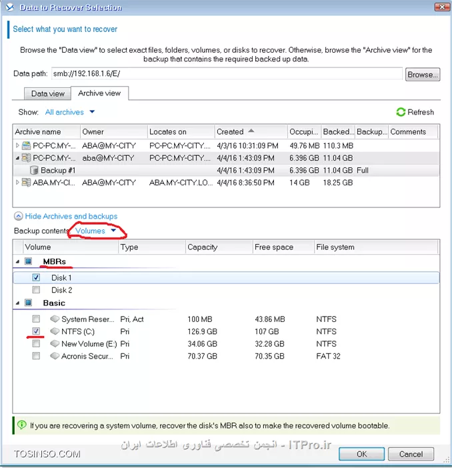
Task: Click the '18.25 GB' backed up size
Action: [x=337, y=183]
